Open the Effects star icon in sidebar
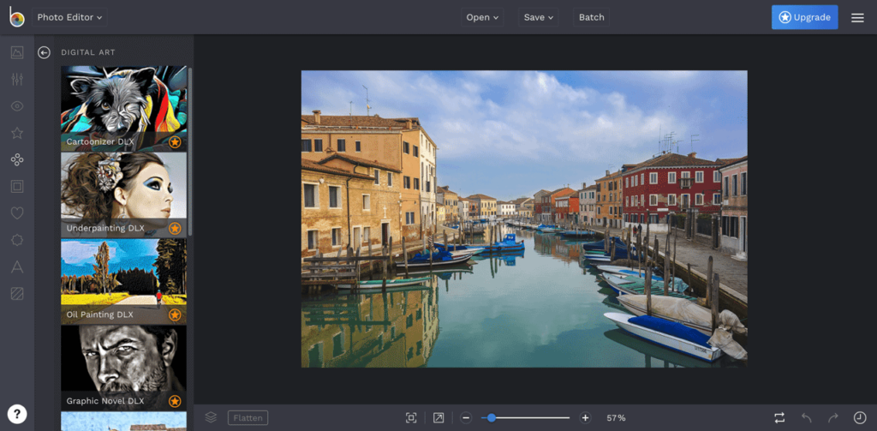Image resolution: width=877 pixels, height=431 pixels. point(17,133)
